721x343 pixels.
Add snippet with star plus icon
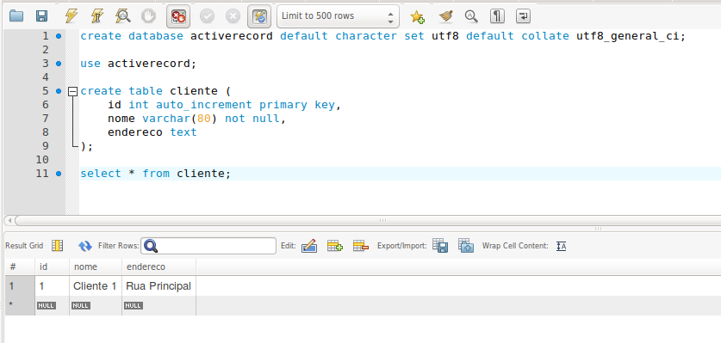(x=417, y=16)
